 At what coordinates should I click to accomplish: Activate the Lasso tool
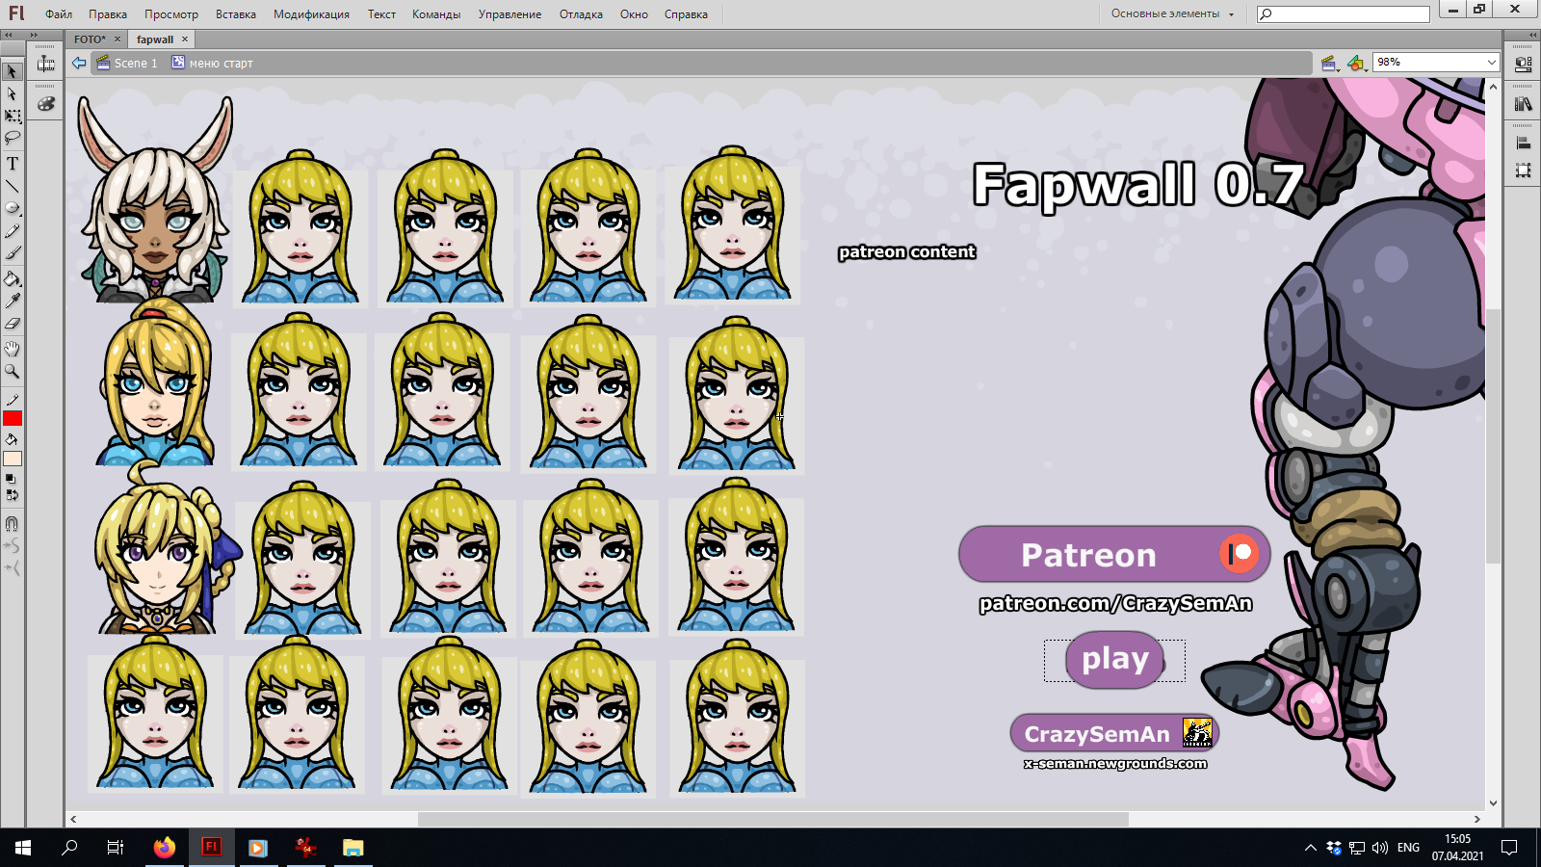pyautogui.click(x=13, y=139)
